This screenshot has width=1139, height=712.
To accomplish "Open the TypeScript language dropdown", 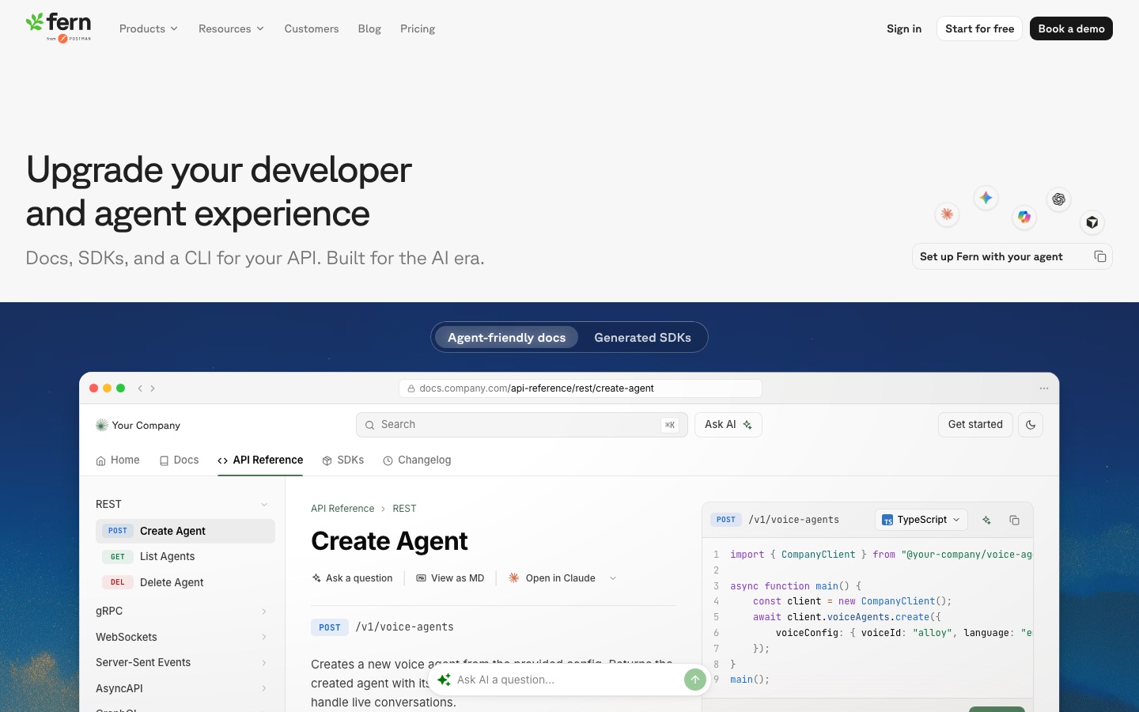I will point(921,520).
